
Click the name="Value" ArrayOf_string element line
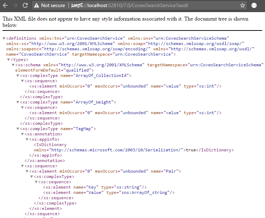[109, 193]
